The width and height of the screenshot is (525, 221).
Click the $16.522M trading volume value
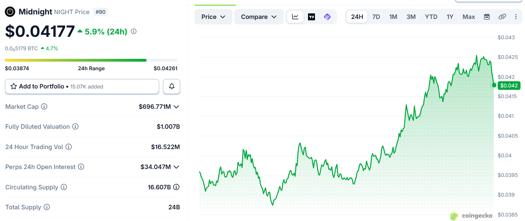166,147
